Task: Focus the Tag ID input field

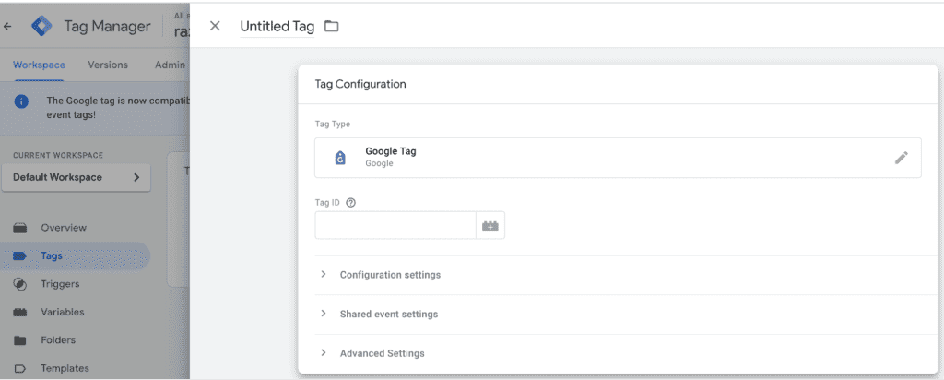Action: pos(395,225)
